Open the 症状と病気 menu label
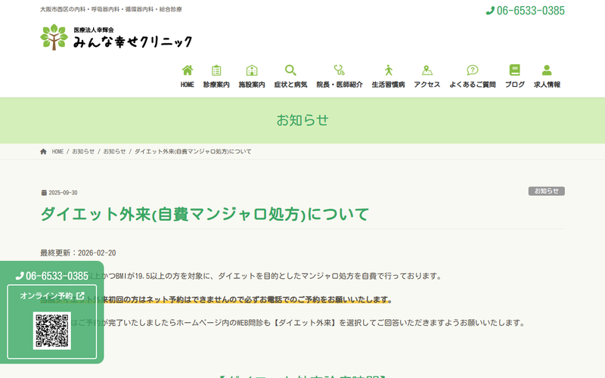 [290, 85]
